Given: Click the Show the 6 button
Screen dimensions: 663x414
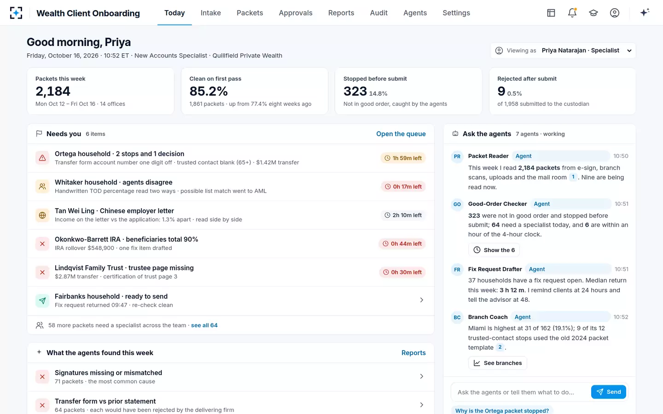Looking at the screenshot, I should click(x=494, y=250).
